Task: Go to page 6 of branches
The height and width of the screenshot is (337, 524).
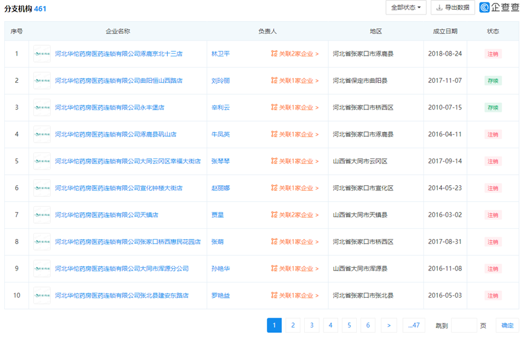Action: coord(368,326)
